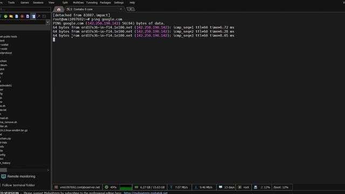The image size is (345, 194).
Task: Click the horizontal scrollbar right arrow
Action: [48, 170]
